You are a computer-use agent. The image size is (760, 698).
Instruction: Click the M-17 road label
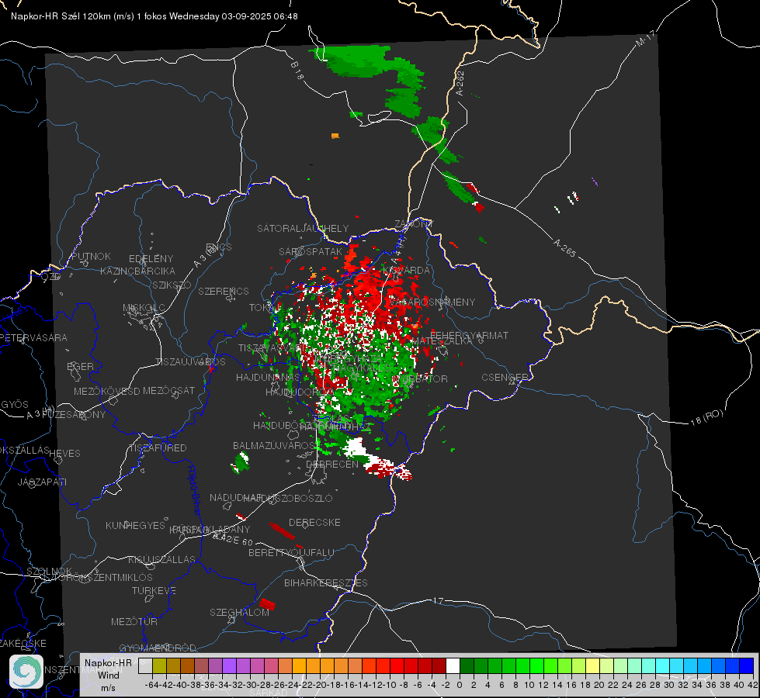click(x=646, y=39)
